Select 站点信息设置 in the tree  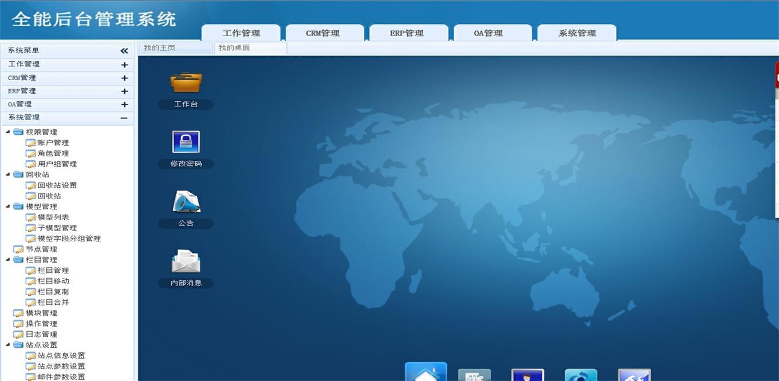point(61,356)
